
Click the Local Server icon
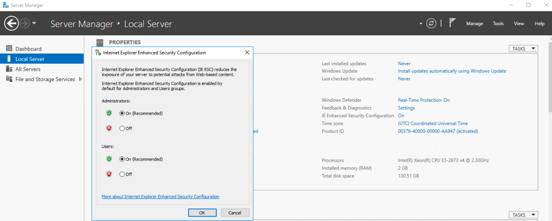pos(9,59)
